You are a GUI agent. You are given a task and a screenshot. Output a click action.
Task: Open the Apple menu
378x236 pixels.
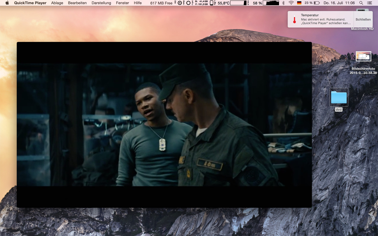click(x=7, y=3)
